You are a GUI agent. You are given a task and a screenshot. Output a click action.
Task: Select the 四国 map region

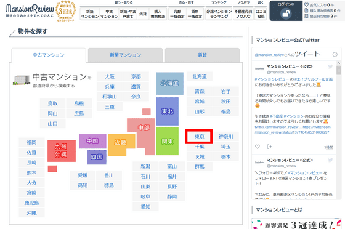coord(97,157)
